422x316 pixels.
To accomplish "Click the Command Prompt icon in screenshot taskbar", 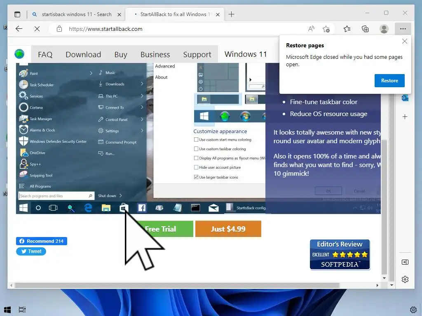I will (x=195, y=208).
